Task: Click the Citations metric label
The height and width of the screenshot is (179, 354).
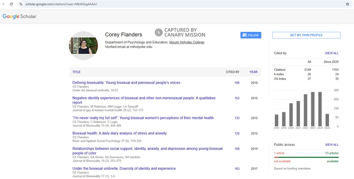Action: pyautogui.click(x=280, y=70)
